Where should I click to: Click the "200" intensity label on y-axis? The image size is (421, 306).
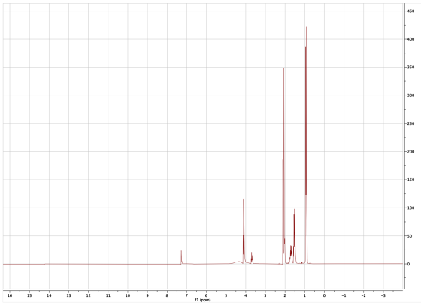point(410,152)
